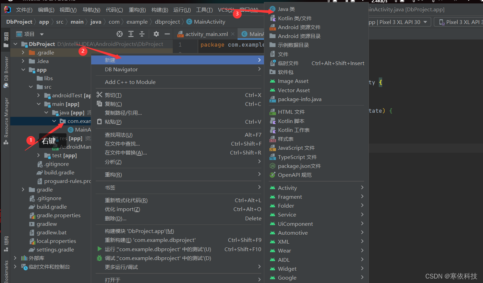Click the dbproject breadcrumb

[x=167, y=22]
